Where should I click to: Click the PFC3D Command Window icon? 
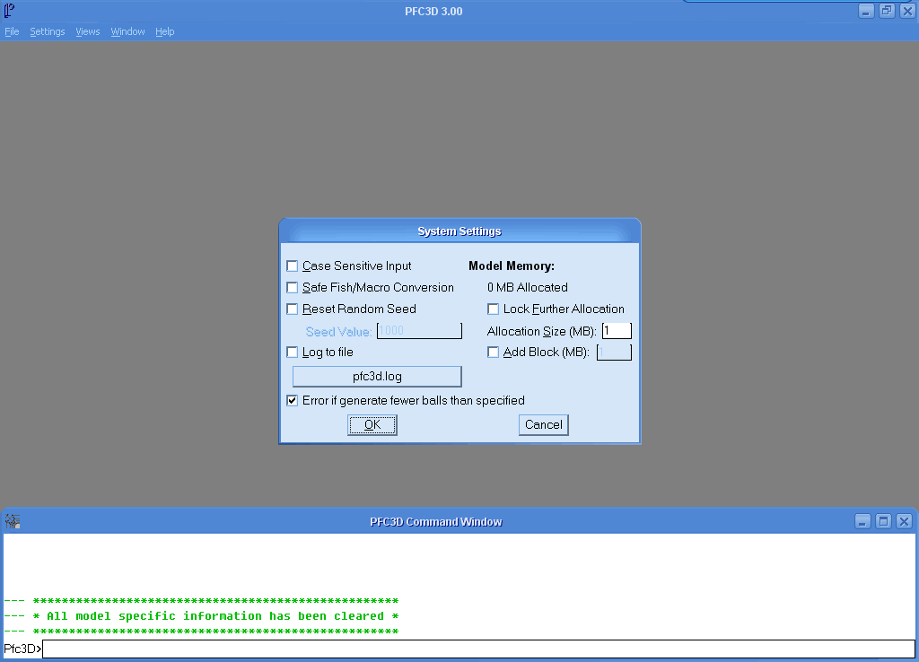[13, 521]
